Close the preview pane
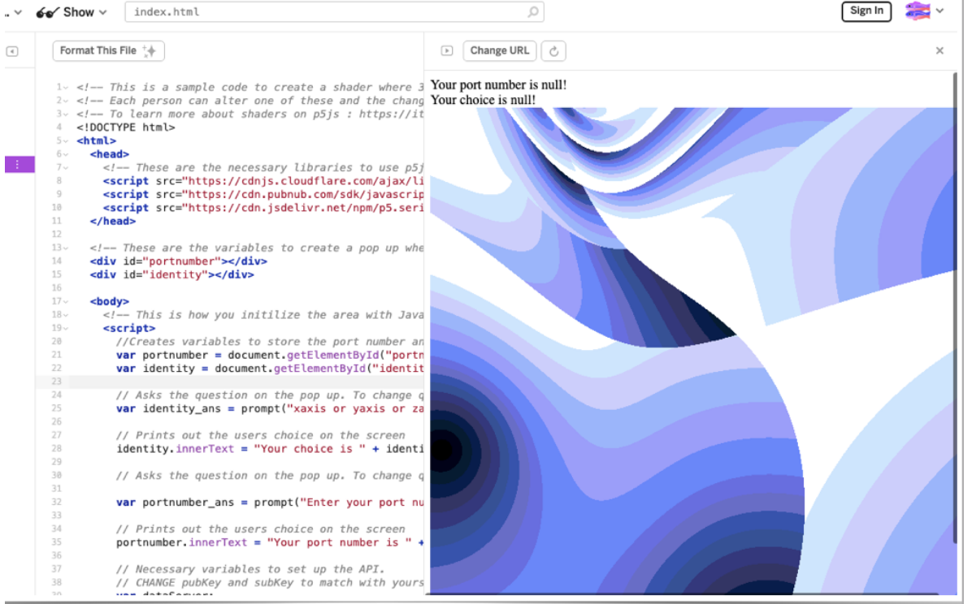The width and height of the screenshot is (972, 604). (939, 51)
